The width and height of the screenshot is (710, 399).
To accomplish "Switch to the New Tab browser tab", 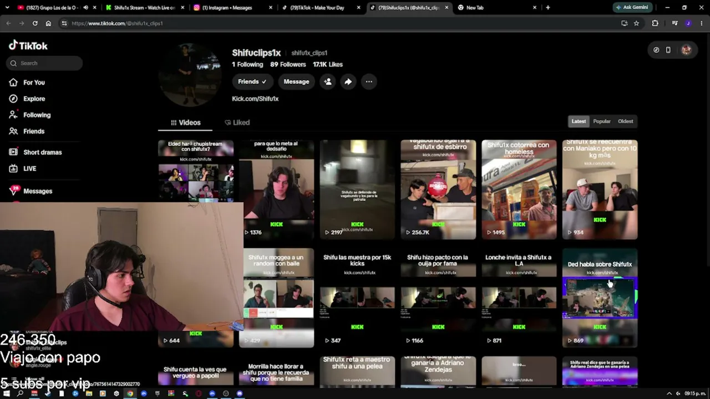I will (x=497, y=8).
